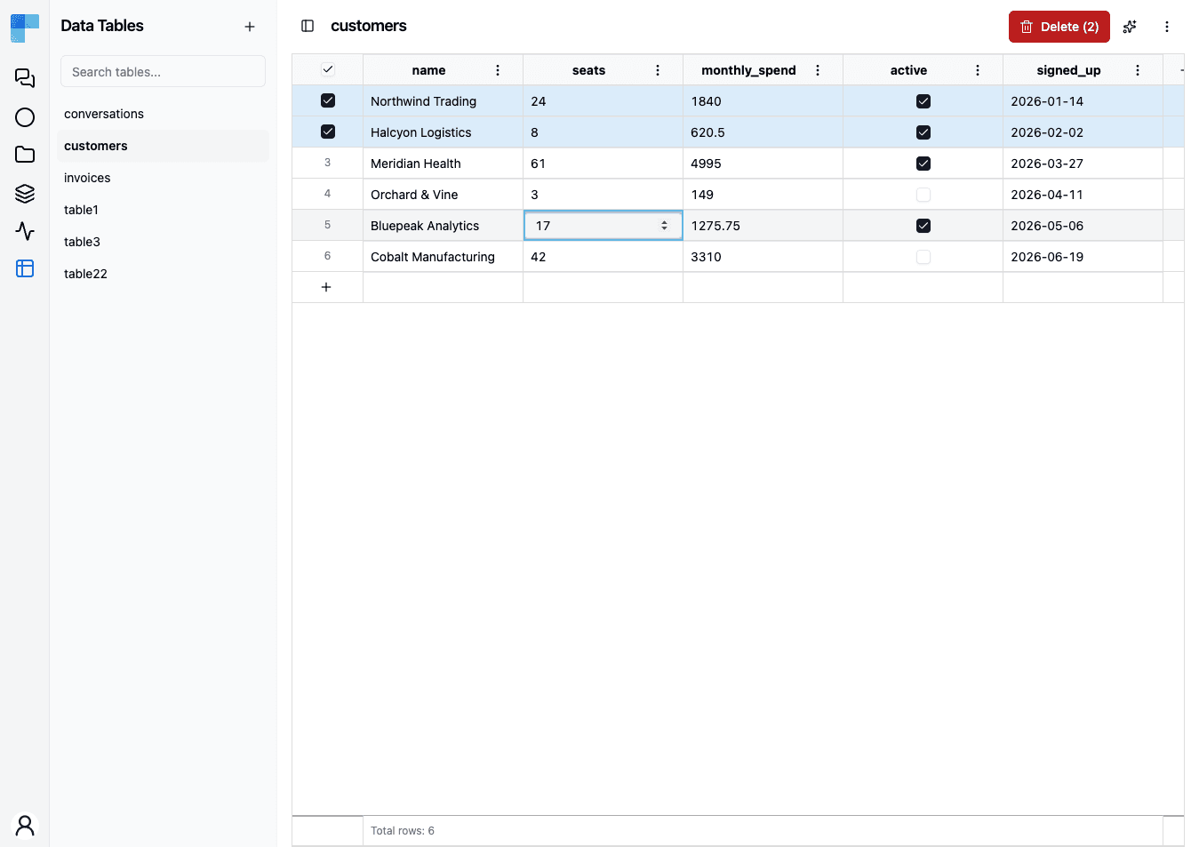Click the signed_up date 2026-03-27
Screen dimensions: 1199x847
coord(1083,164)
